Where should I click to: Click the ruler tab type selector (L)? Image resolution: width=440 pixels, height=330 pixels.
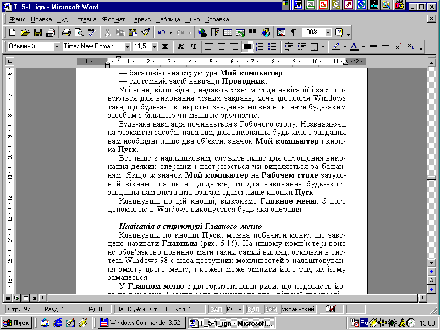coord(9,61)
